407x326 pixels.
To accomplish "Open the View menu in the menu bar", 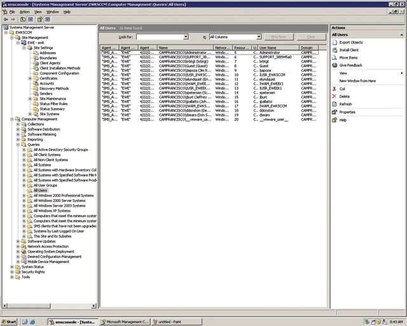I will point(38,12).
